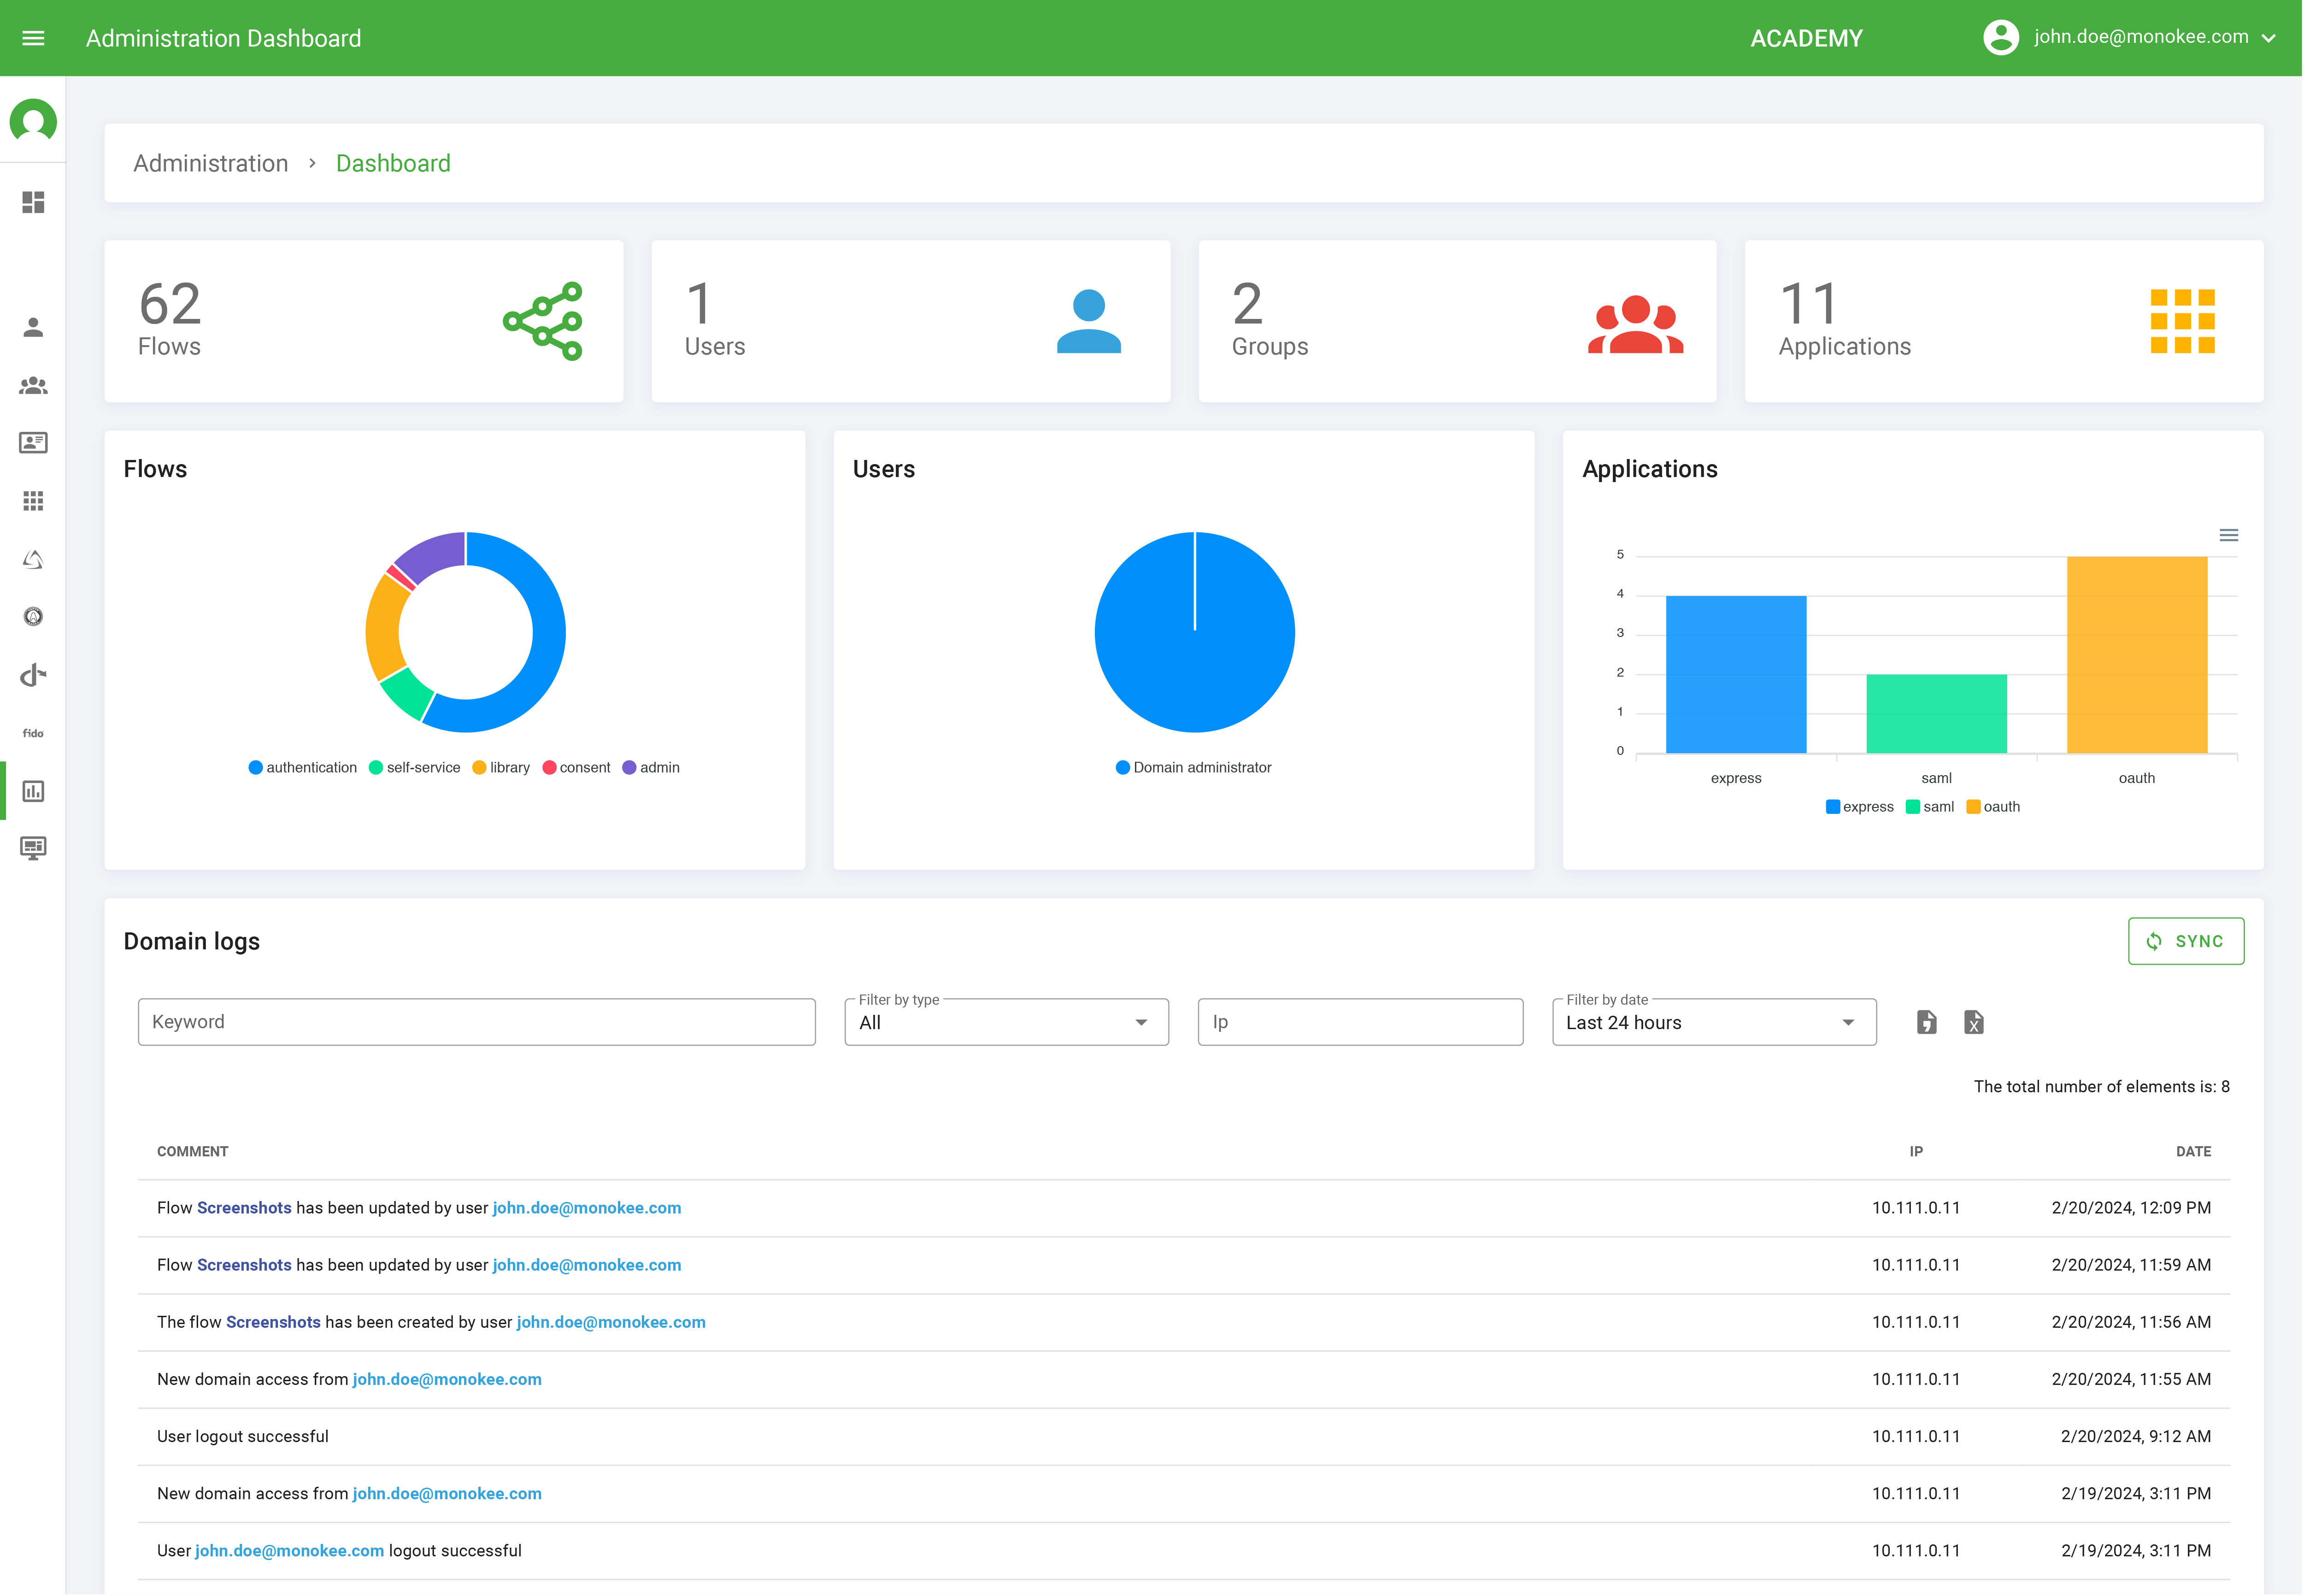Click the 'User logout successful' log row
The width and height of the screenshot is (2304, 1596).
pos(1183,1437)
